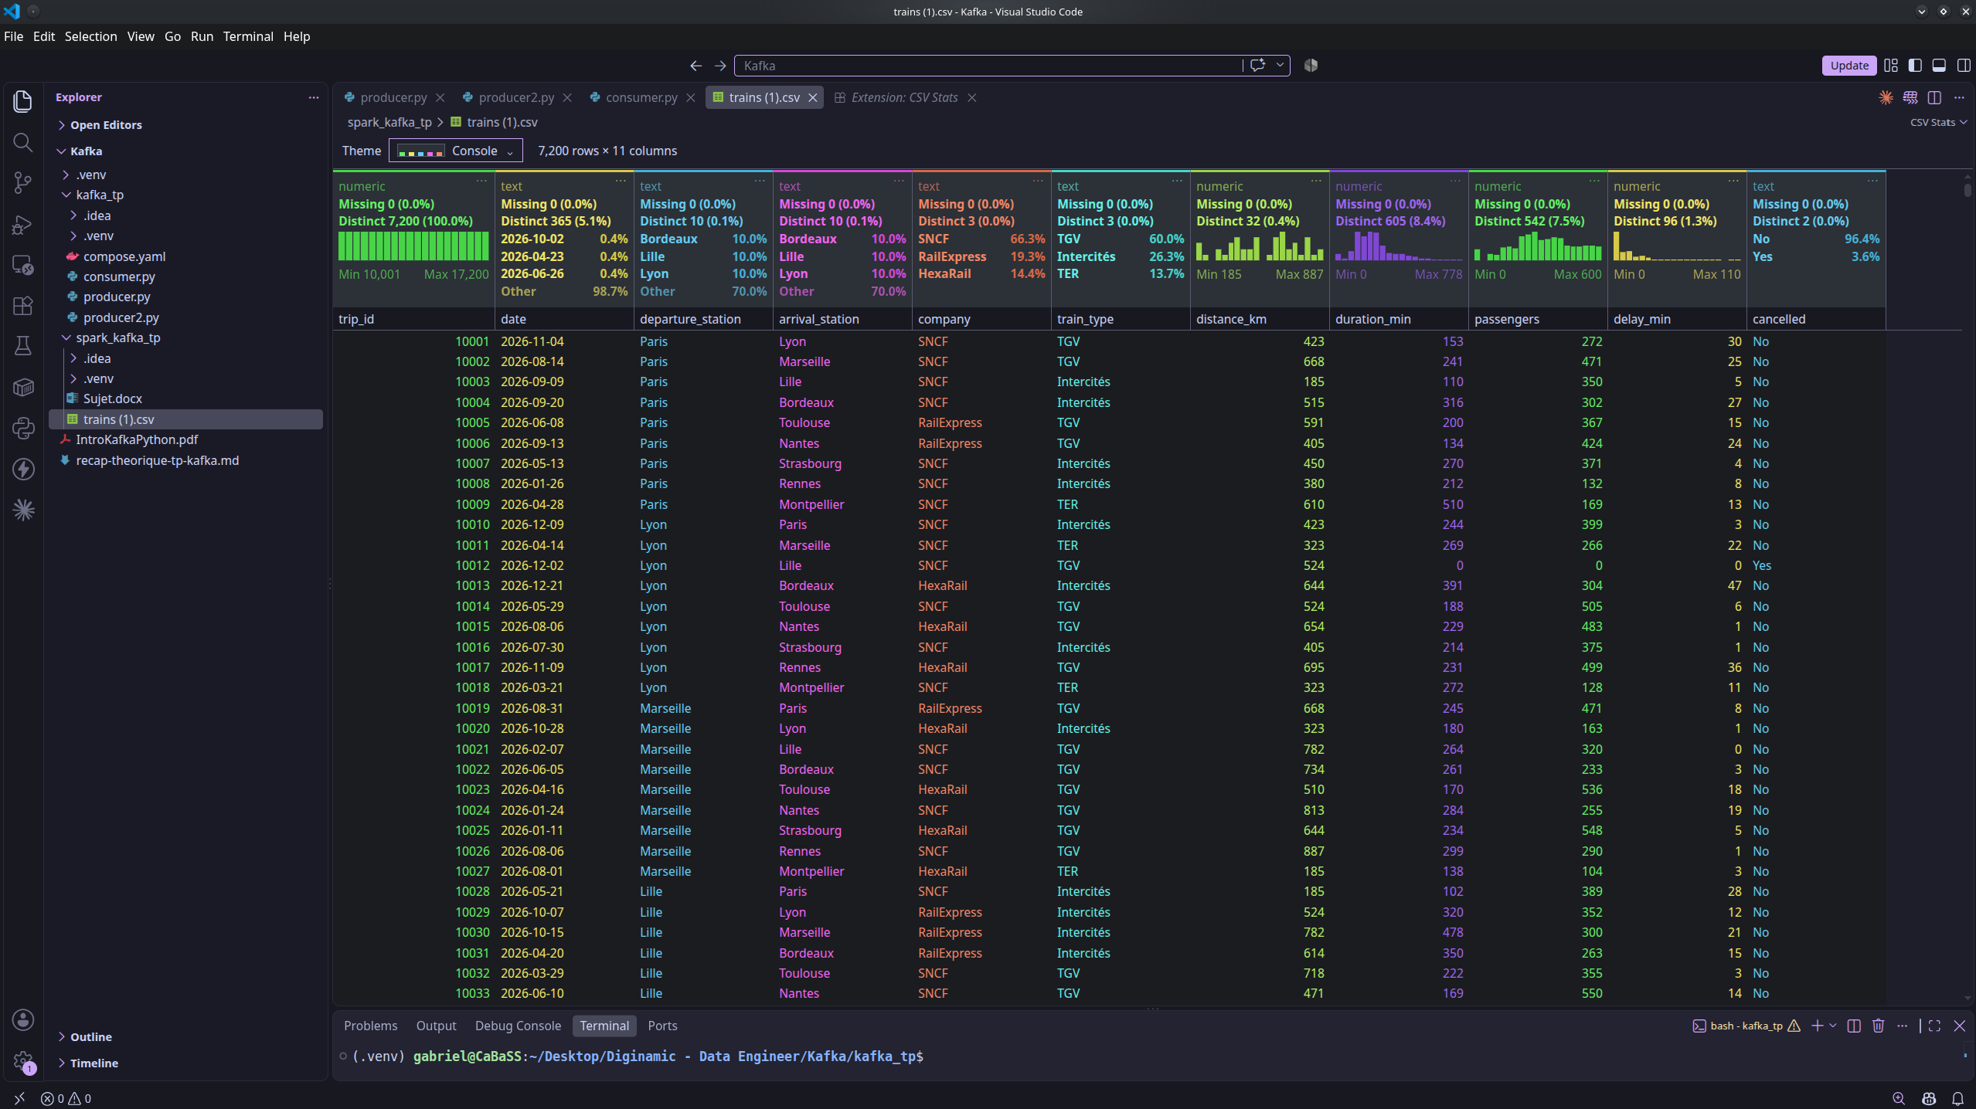Go forward with the navigation arrow

720,66
